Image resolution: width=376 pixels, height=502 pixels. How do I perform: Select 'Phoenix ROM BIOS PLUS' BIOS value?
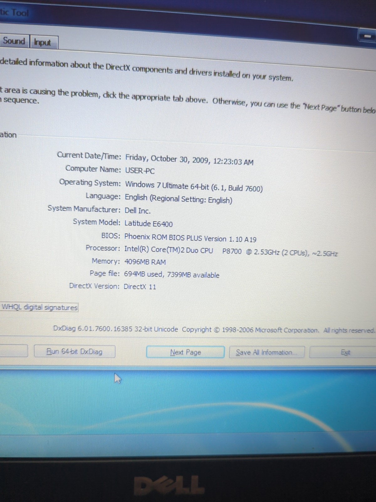(190, 238)
